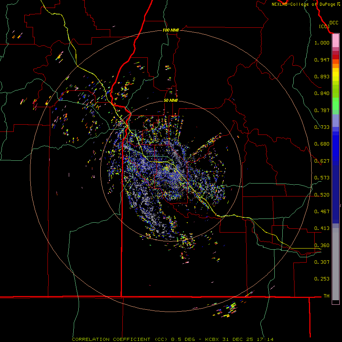
Task: Click the TH threshold label
Action: pyautogui.click(x=326, y=296)
